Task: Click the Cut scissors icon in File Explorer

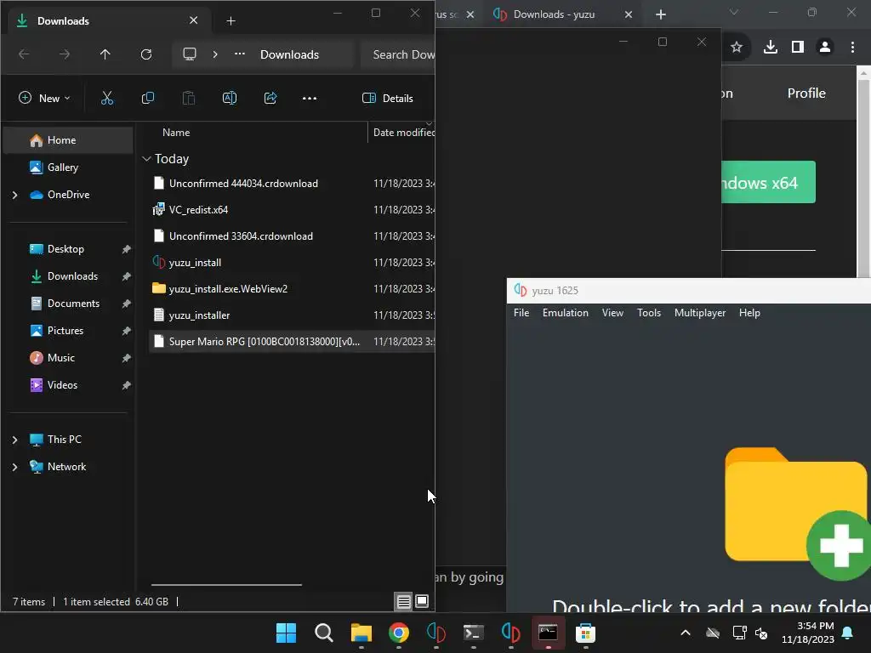Action: (106, 99)
